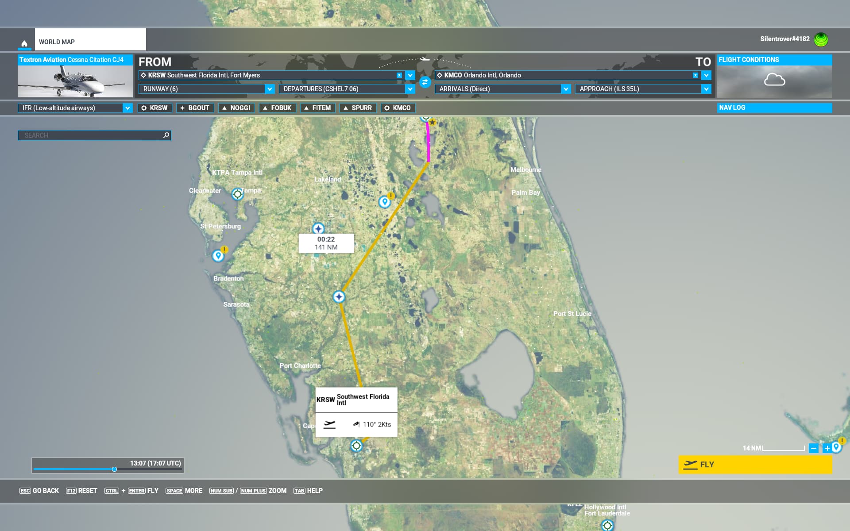Open player profile avatar icon
850x531 pixels.
pos(821,39)
